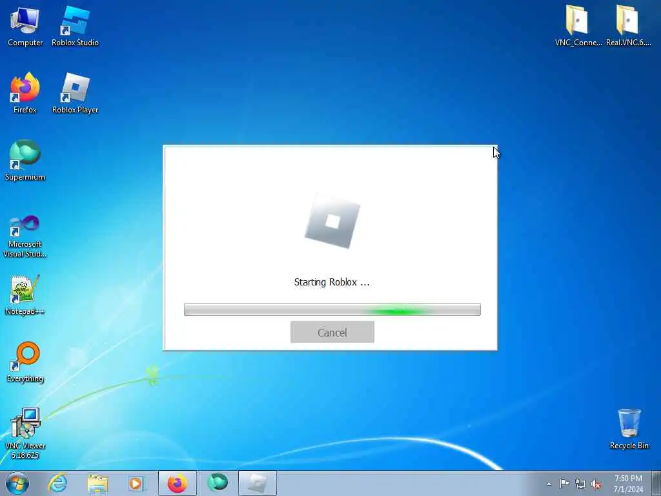Show hidden system tray icons
Viewport: 661px width, 496px height.
(549, 484)
